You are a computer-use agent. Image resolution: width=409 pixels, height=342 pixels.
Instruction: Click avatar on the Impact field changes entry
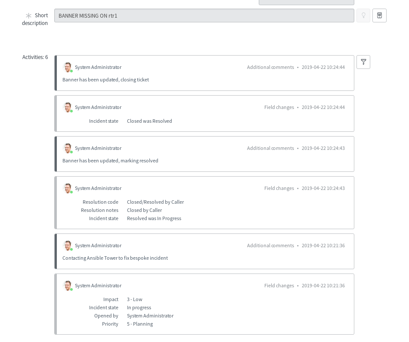[68, 286]
